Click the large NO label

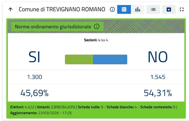(158, 57)
